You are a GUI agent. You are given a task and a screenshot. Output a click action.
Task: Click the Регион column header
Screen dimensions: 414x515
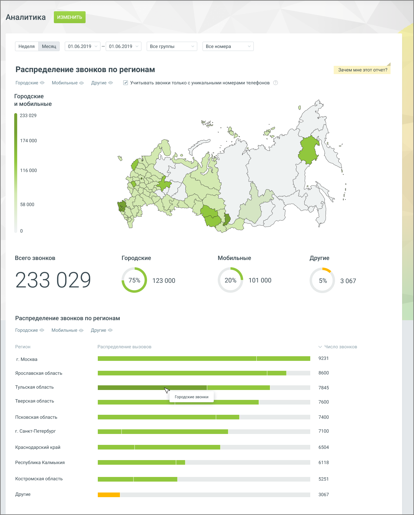click(23, 347)
